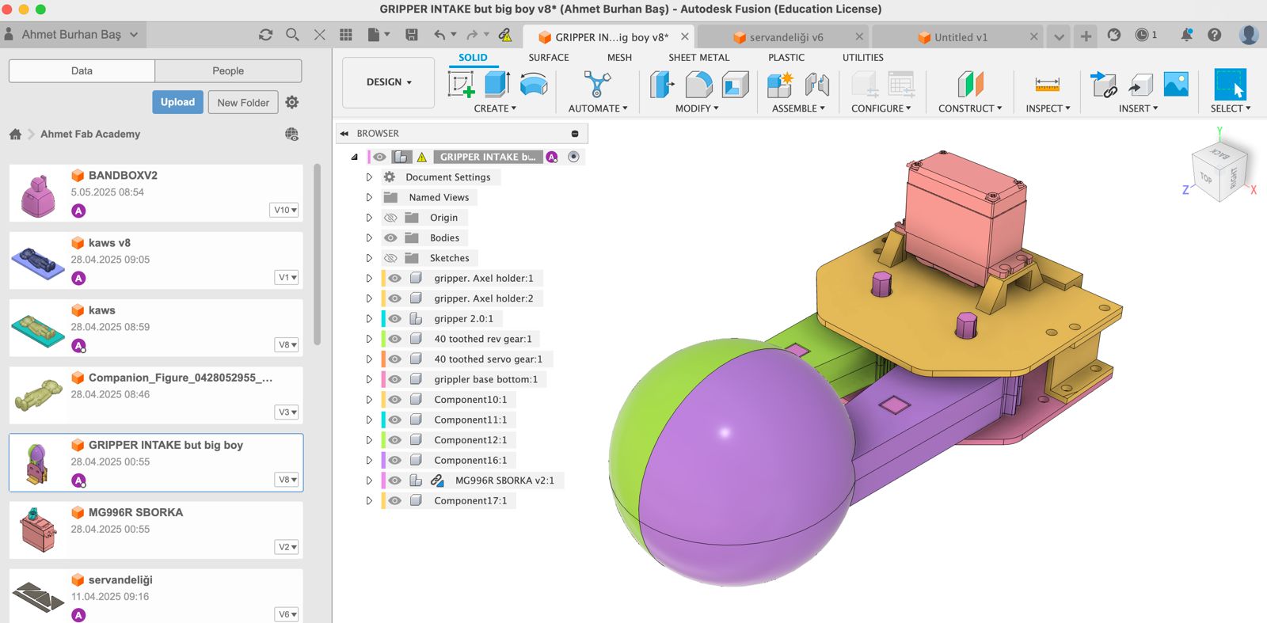1267x623 pixels.
Task: Open the notifications bell icon
Action: [1186, 35]
